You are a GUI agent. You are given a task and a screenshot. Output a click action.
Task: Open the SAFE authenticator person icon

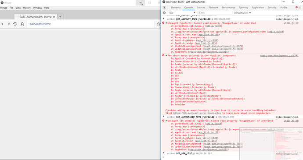22,24
